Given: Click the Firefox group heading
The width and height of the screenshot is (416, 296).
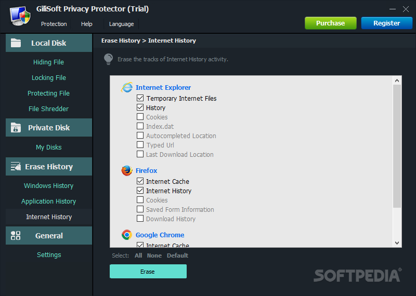Looking at the screenshot, I should click(x=146, y=170).
